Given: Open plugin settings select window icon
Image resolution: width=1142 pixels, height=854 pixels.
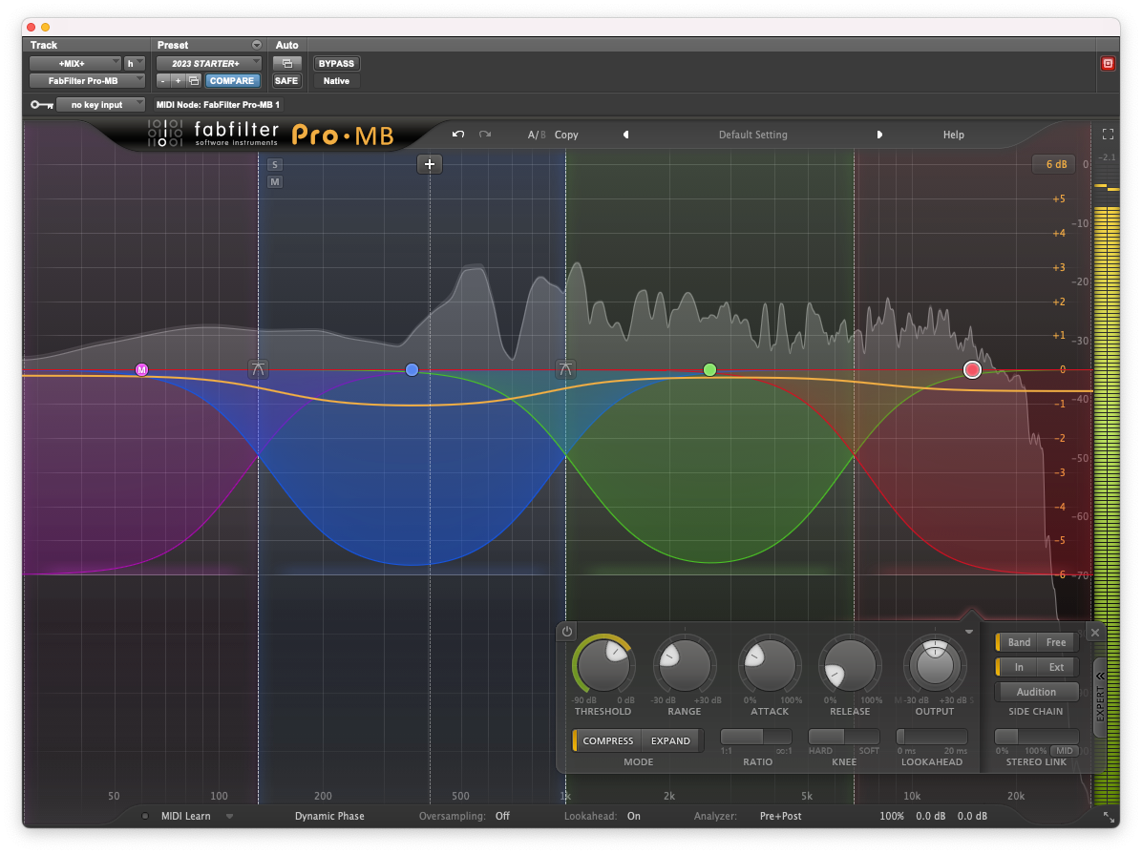Looking at the screenshot, I should tap(194, 81).
